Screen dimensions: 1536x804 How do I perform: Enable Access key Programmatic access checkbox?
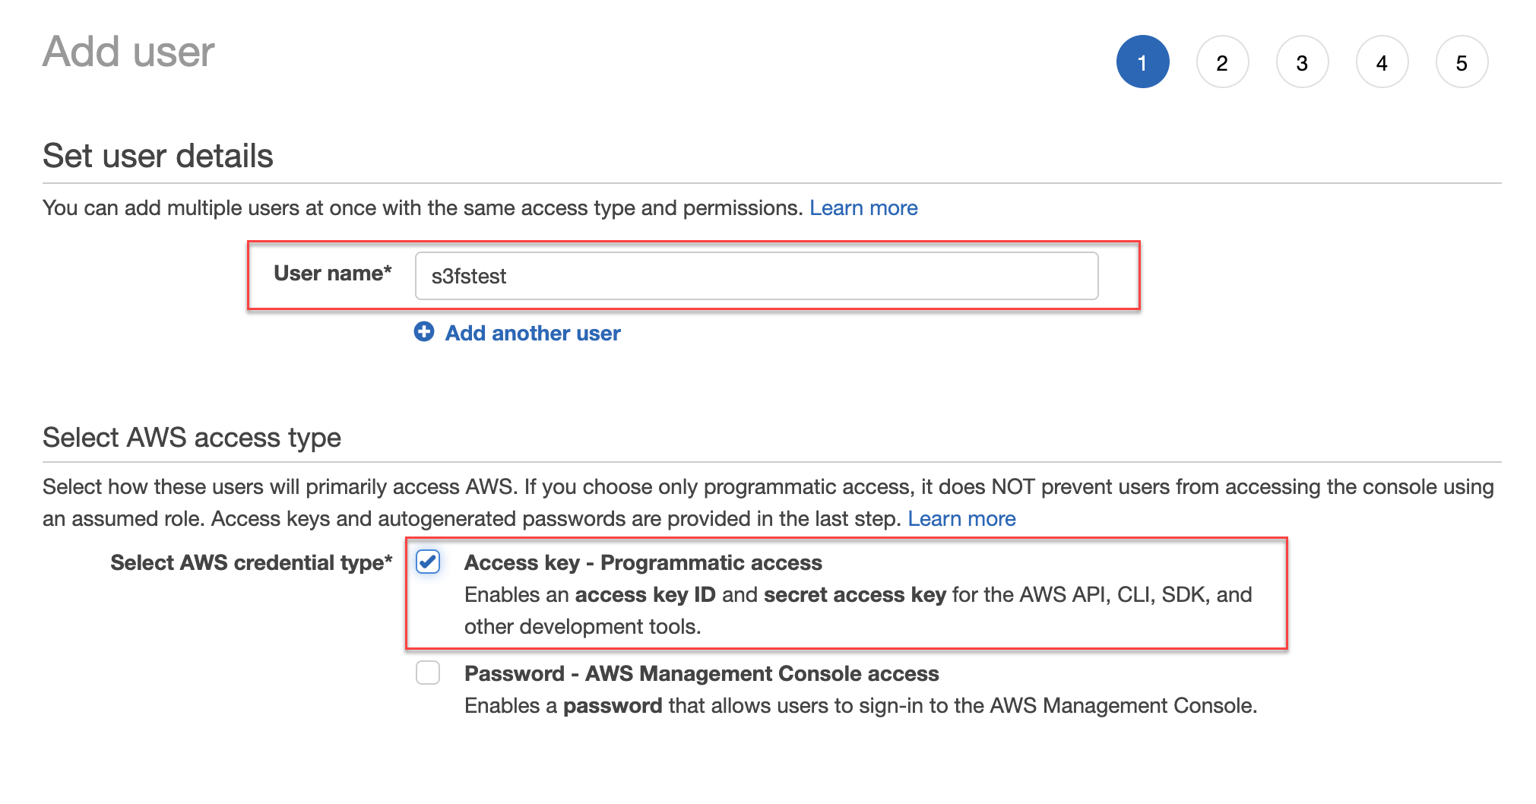pyautogui.click(x=428, y=562)
